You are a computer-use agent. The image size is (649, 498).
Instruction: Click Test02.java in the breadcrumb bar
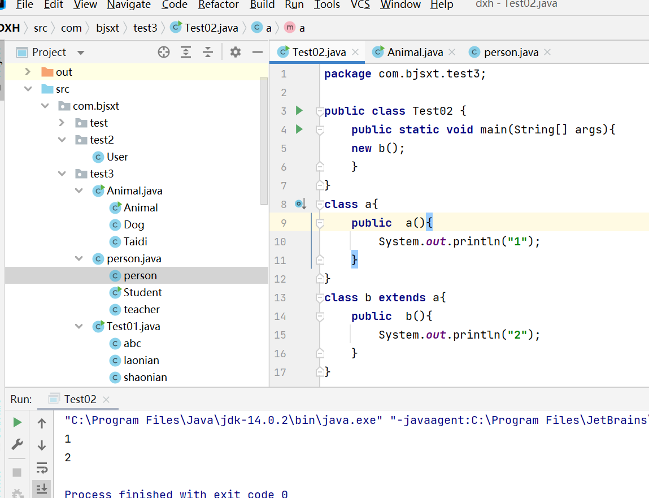[x=204, y=28]
